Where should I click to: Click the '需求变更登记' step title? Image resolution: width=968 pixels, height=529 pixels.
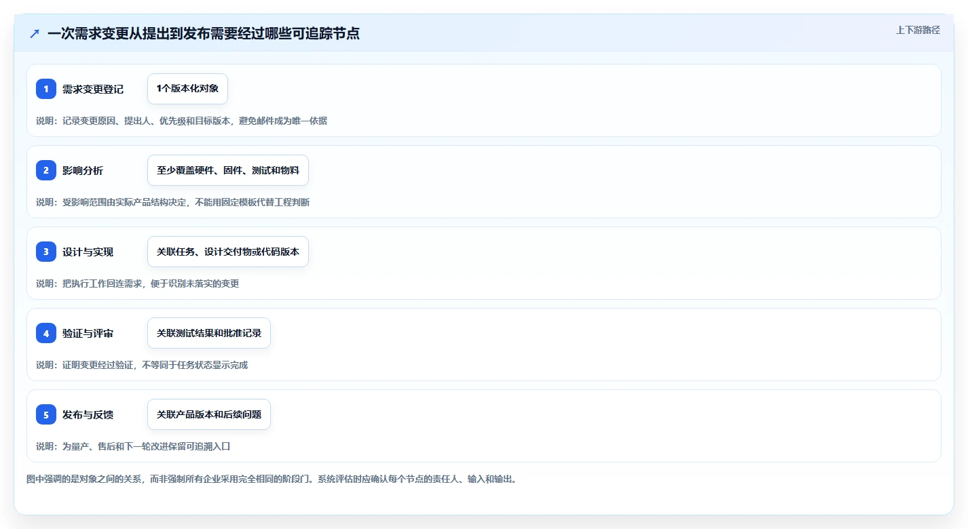pos(93,89)
